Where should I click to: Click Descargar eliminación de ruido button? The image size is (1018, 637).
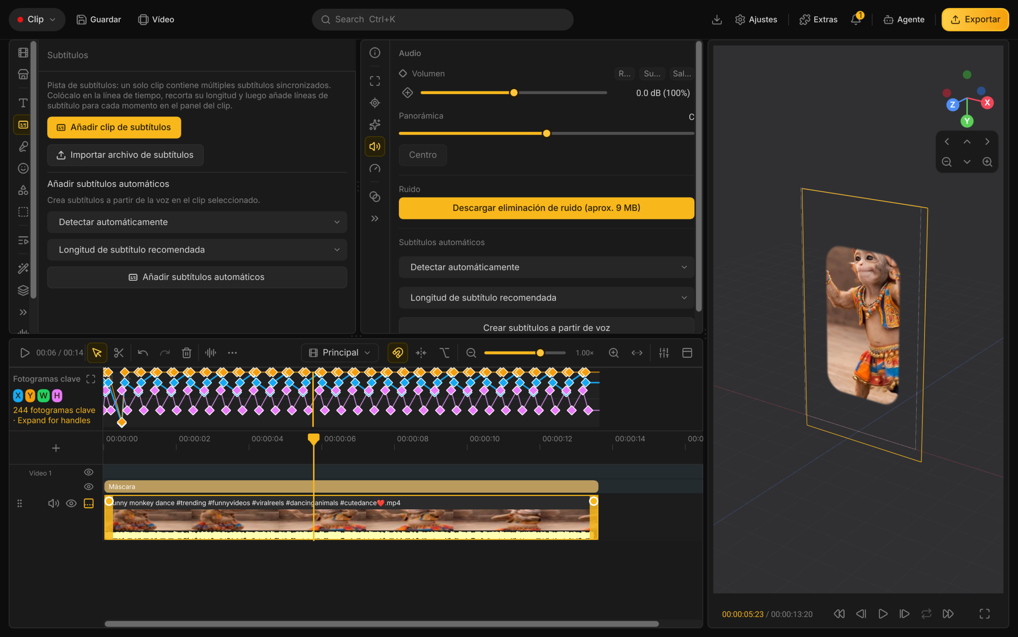point(546,208)
